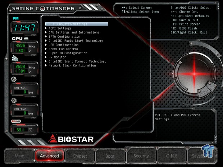
Task: Click arrow beside SMART FAN Control
Action: click(46, 49)
